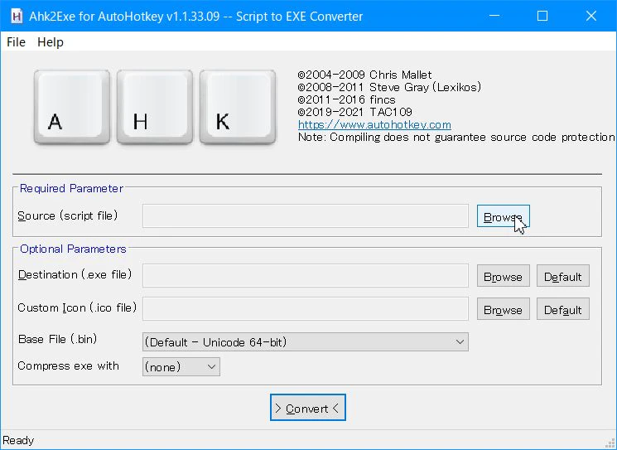Screen dimensions: 617x450
Task: Click the Source (script file) label
Action: click(68, 215)
